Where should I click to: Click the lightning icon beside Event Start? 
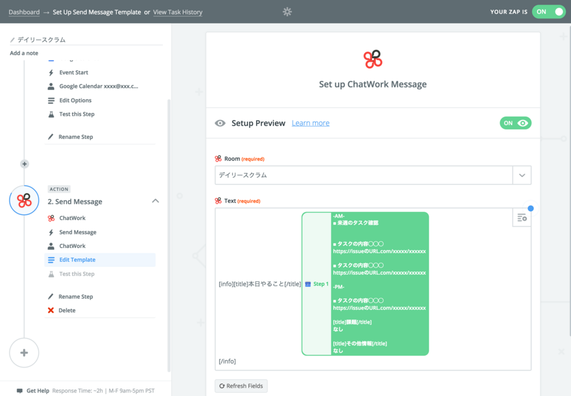tap(51, 73)
